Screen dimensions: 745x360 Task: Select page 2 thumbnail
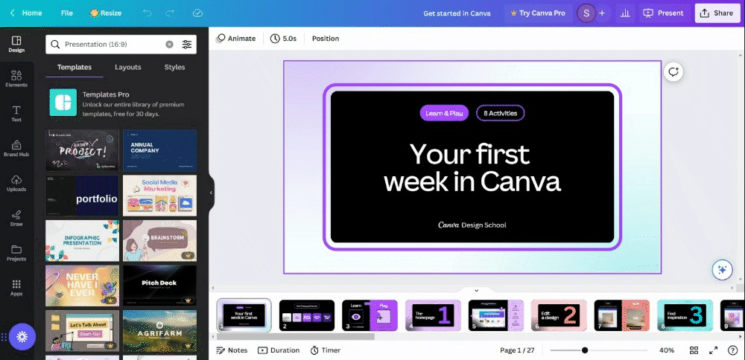point(307,315)
